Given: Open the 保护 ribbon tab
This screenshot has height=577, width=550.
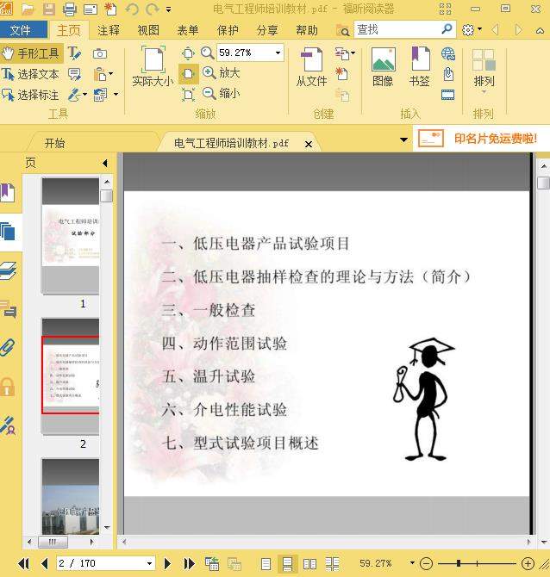Looking at the screenshot, I should pyautogui.click(x=228, y=30).
